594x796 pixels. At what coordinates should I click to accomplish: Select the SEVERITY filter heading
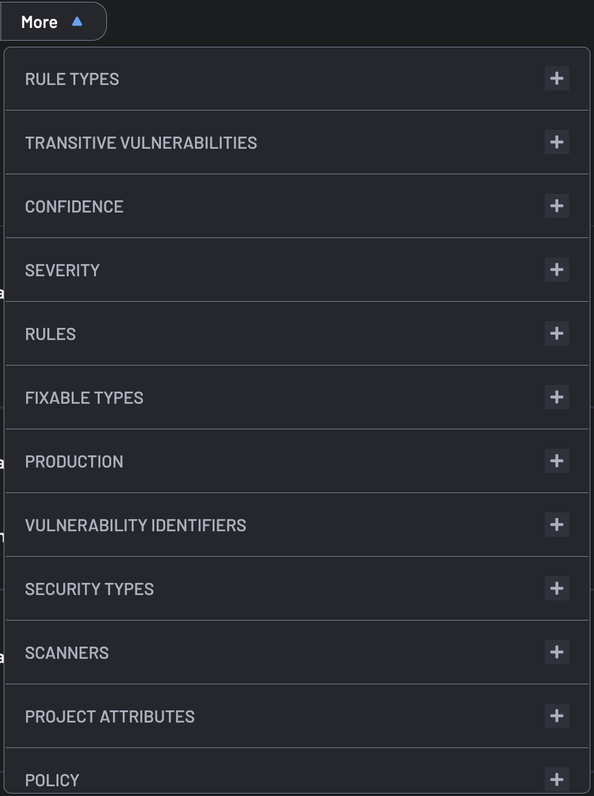62,270
